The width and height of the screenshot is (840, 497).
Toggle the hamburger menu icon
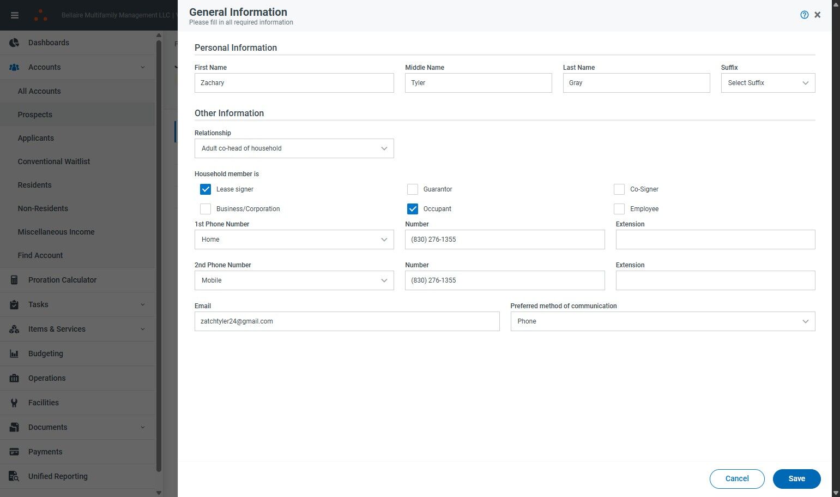click(x=15, y=15)
